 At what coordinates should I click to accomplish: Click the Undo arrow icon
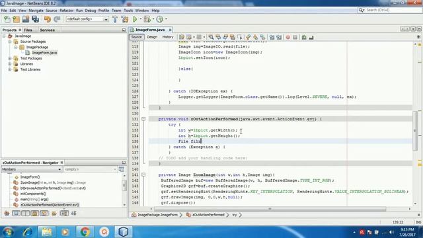pos(48,19)
